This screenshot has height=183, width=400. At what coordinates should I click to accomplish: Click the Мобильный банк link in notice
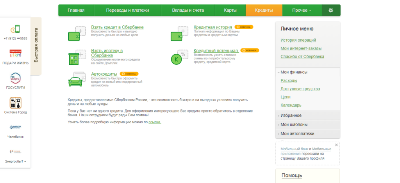295,149
